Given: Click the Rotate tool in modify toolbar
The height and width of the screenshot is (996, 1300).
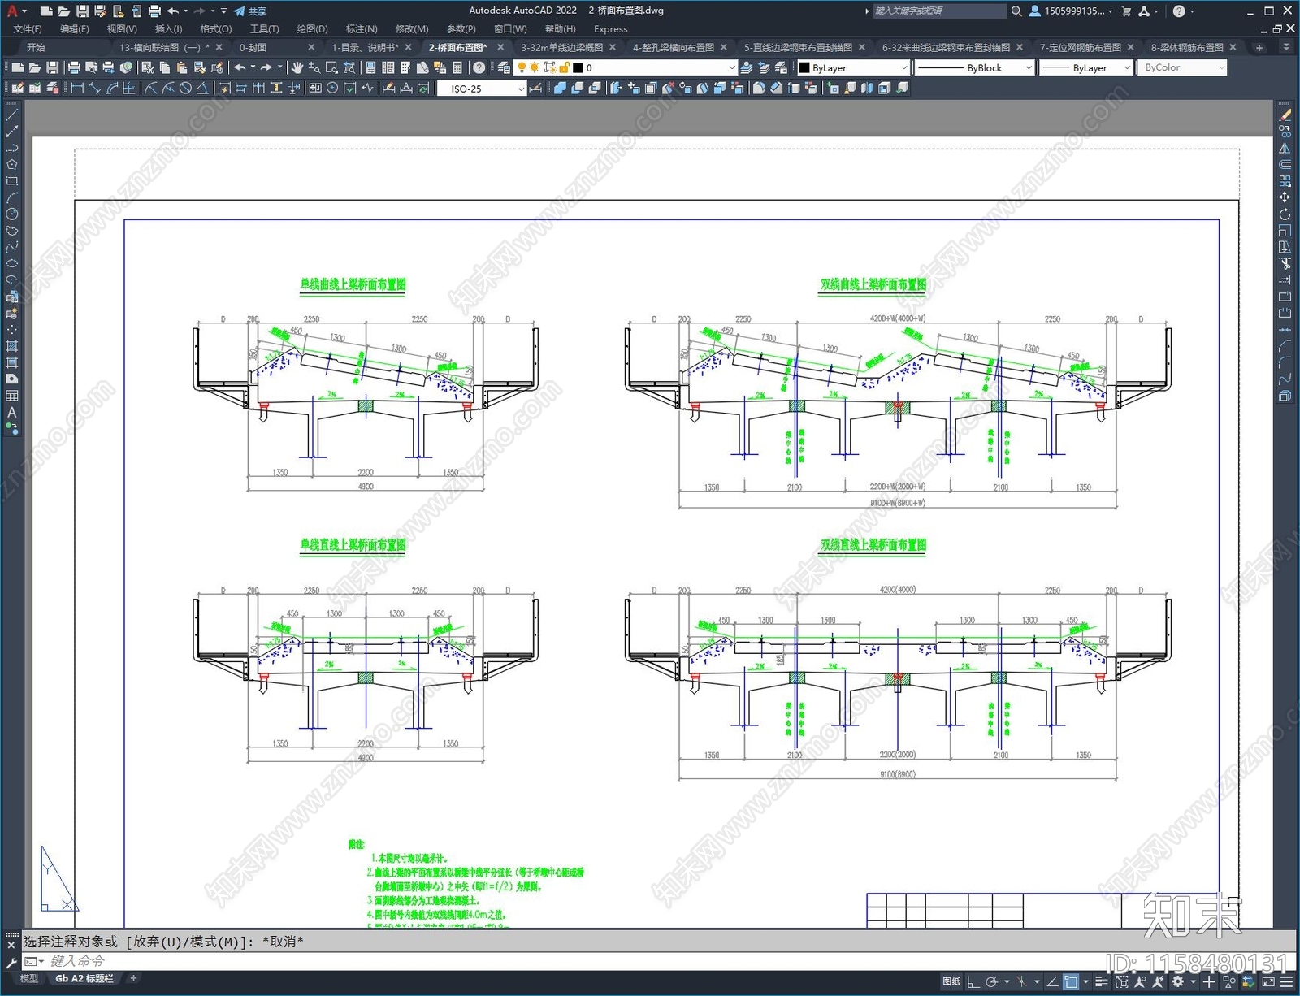Looking at the screenshot, I should (x=1285, y=214).
